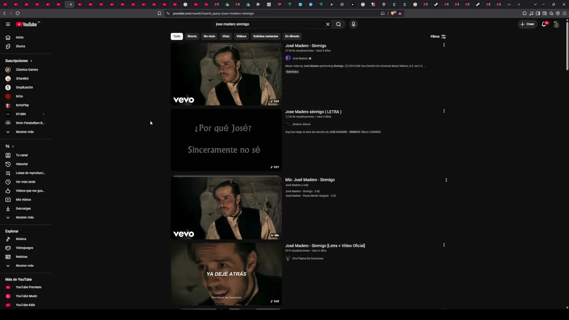
Task: Go back with the browser back arrow
Action: (4, 13)
